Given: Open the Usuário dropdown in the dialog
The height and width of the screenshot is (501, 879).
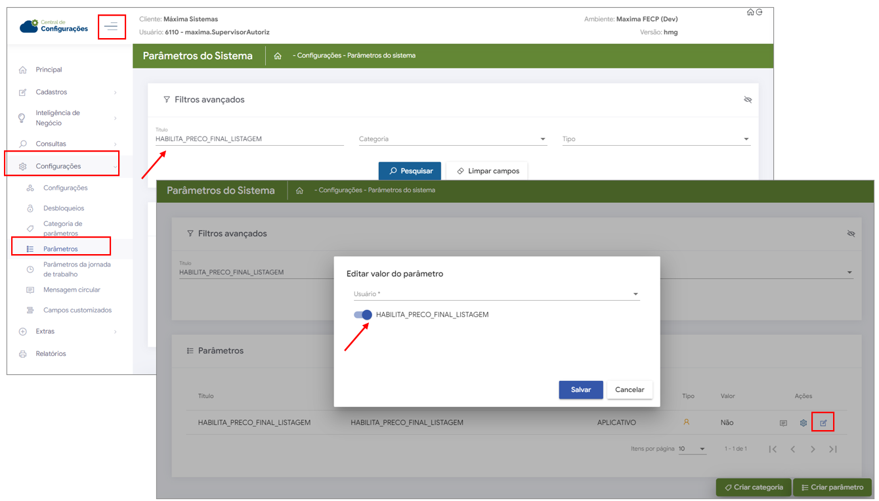Looking at the screenshot, I should pos(496,294).
